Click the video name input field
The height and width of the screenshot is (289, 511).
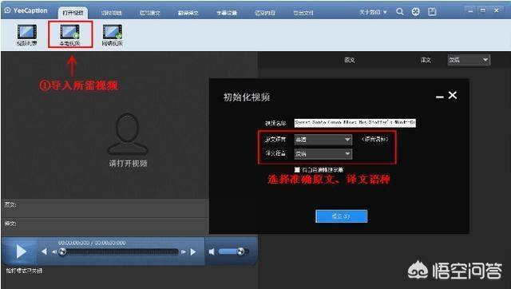pyautogui.click(x=355, y=123)
